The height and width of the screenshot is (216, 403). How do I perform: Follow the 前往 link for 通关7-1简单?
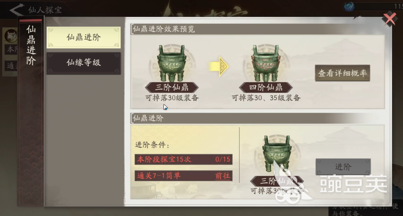point(222,176)
